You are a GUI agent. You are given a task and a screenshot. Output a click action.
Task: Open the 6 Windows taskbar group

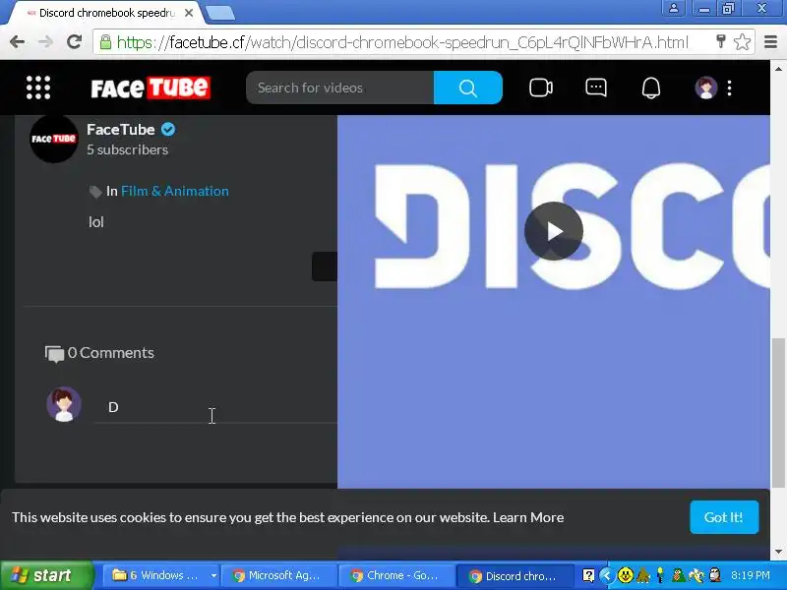click(155, 575)
